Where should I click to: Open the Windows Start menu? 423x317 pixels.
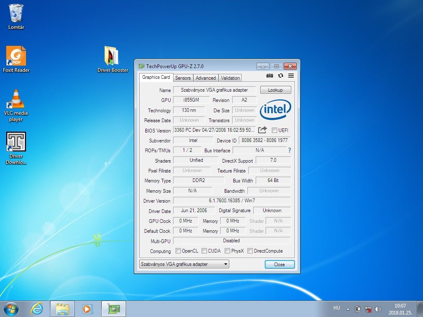[11, 309]
